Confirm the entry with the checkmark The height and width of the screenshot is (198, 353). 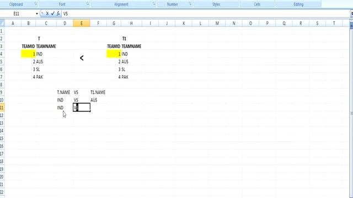(53, 14)
